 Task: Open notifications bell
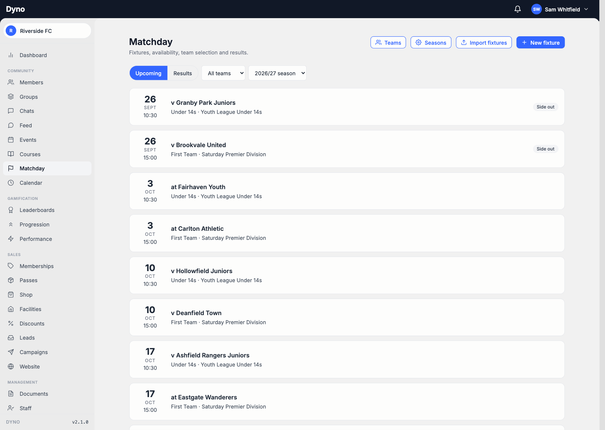(x=518, y=9)
